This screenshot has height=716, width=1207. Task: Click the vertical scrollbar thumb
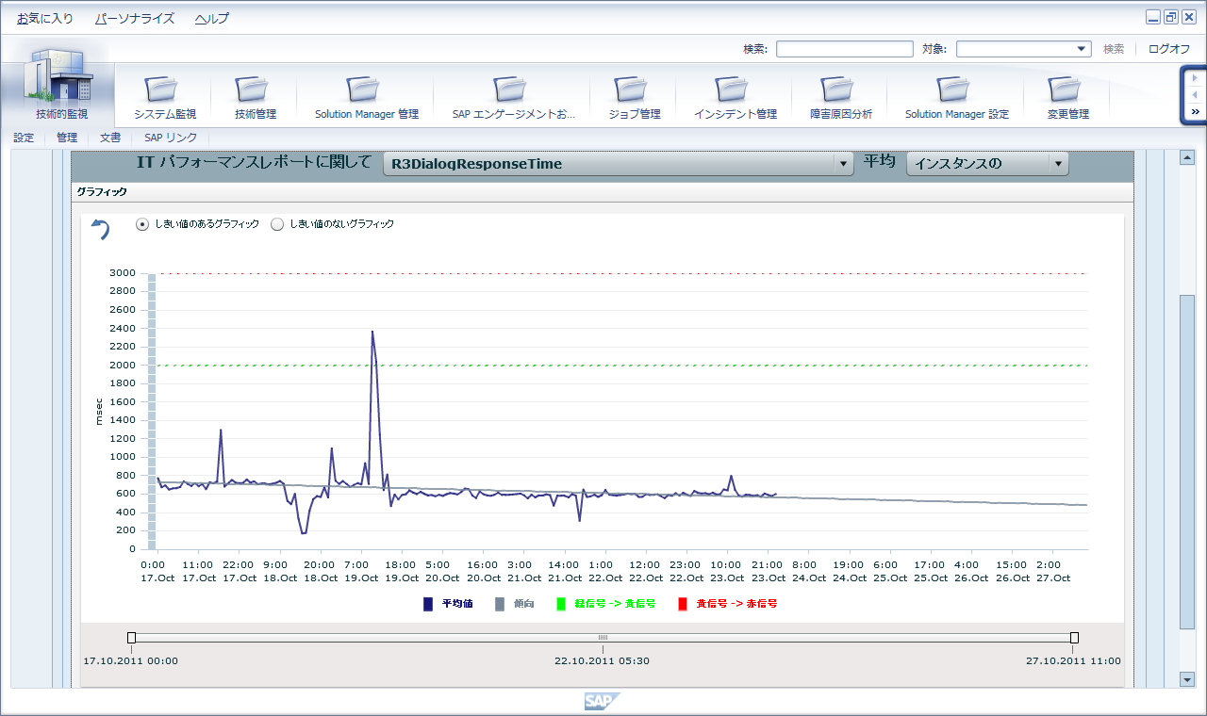tap(1188, 462)
